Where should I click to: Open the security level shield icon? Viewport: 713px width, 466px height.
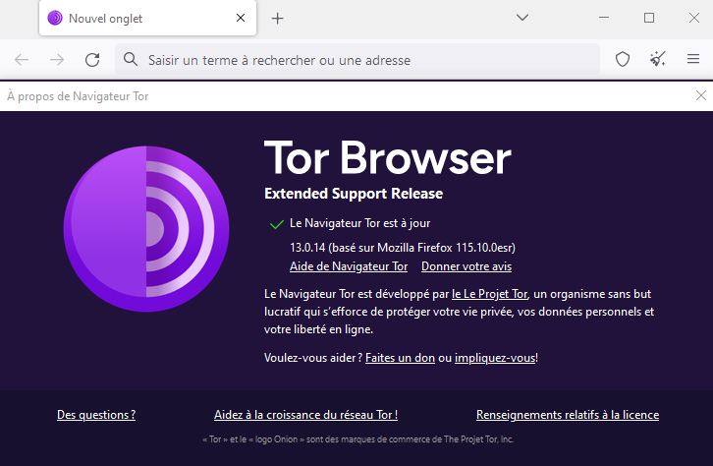[622, 60]
